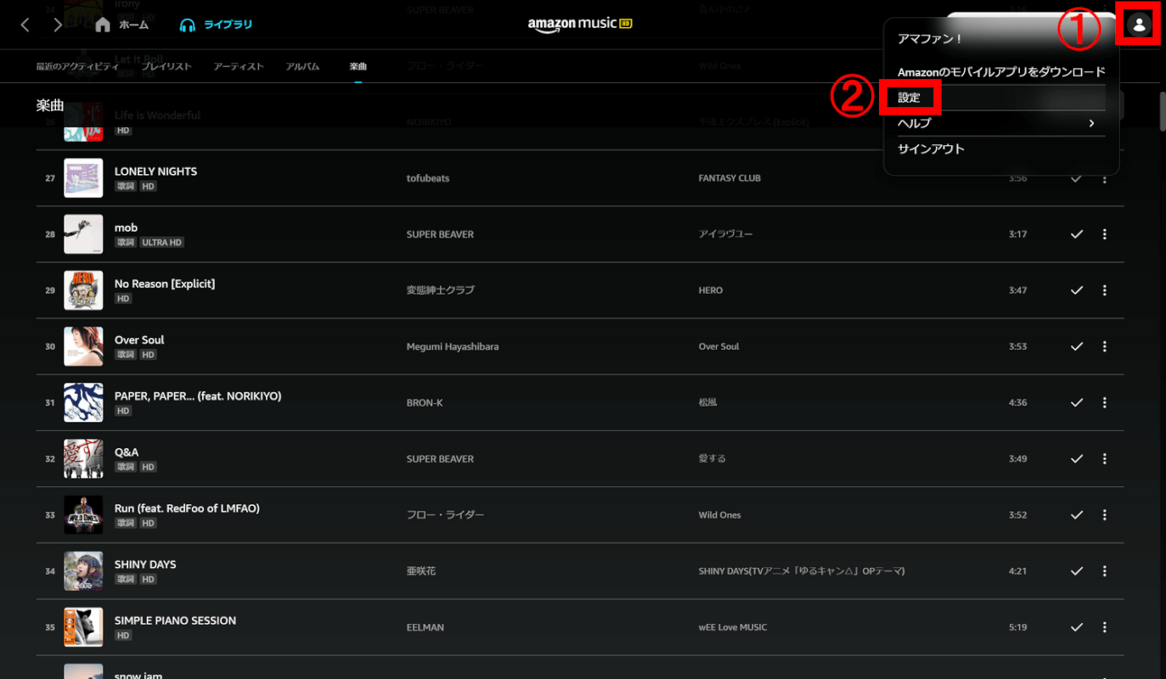Toggle library checkmark for No Reason [Explicit]

[x=1077, y=290]
